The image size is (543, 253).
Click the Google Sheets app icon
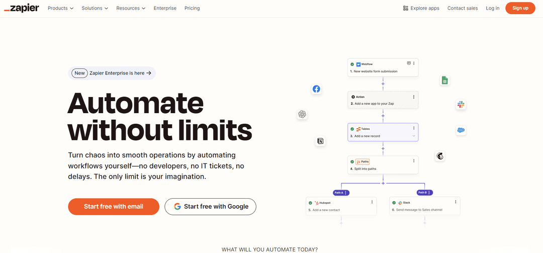pyautogui.click(x=444, y=80)
